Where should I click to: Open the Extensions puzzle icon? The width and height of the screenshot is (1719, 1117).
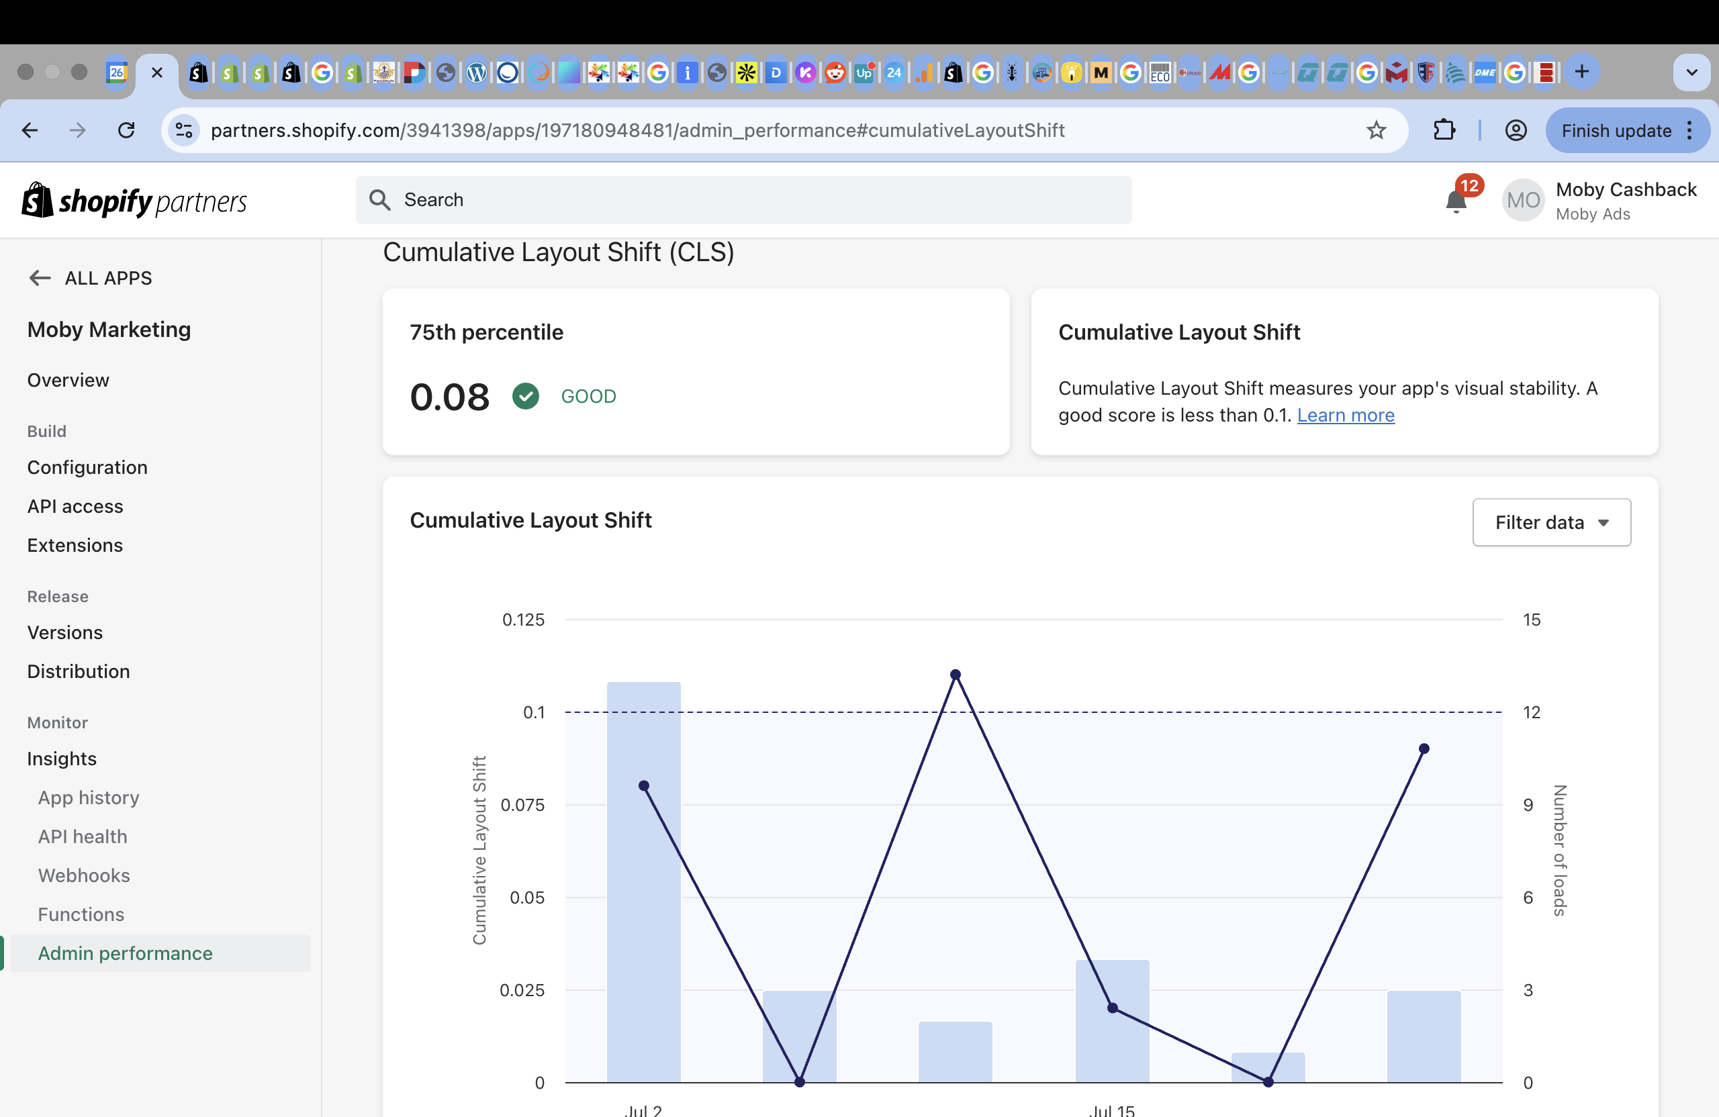tap(1444, 131)
